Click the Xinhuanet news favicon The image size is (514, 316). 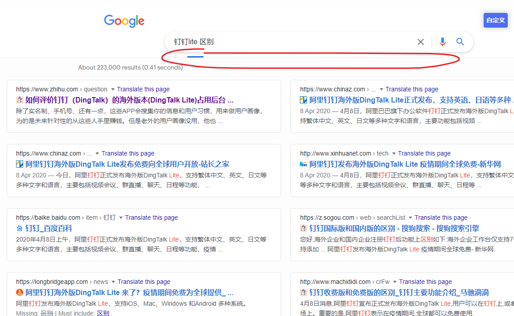pyautogui.click(x=303, y=164)
